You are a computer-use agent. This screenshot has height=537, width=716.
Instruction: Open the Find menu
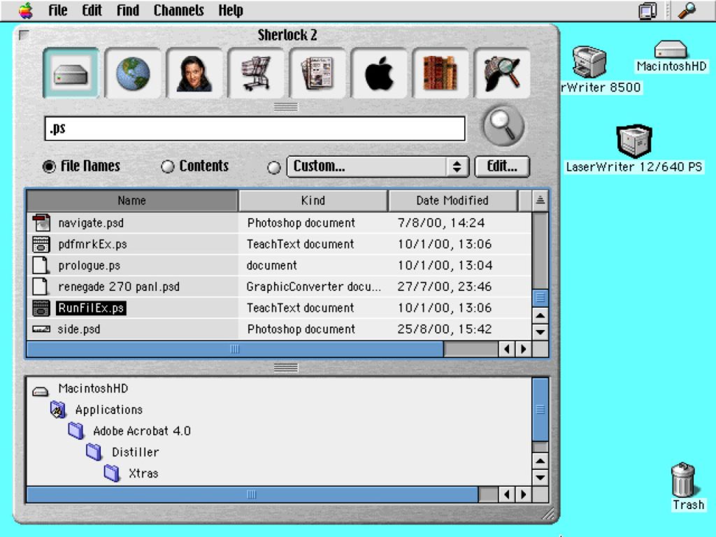pos(127,10)
